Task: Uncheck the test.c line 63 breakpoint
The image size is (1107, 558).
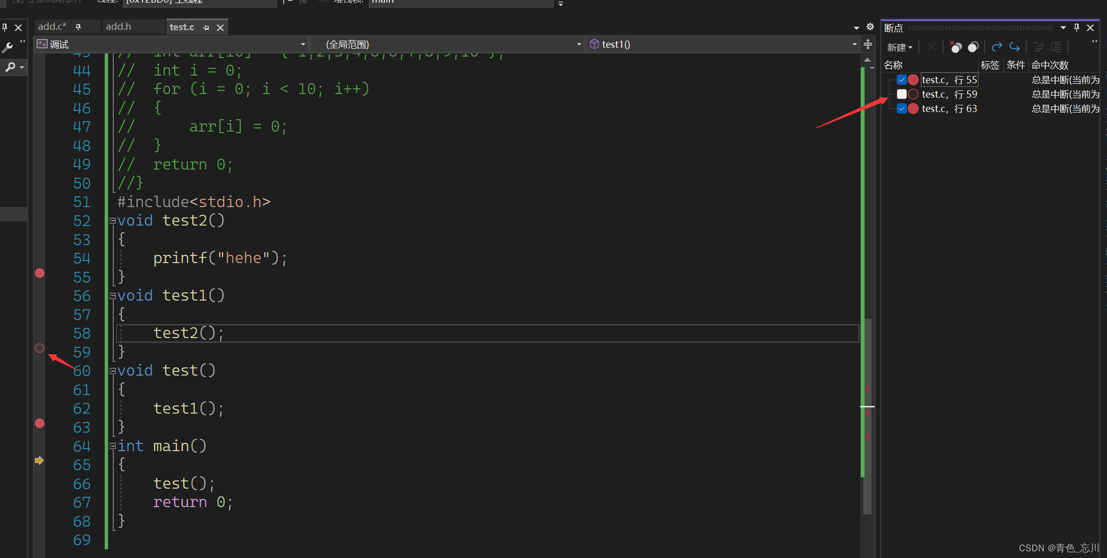Action: point(901,108)
